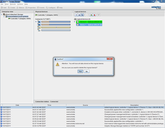Sort event log by Time column
Screen dimensions: 165x128
(49, 105)
